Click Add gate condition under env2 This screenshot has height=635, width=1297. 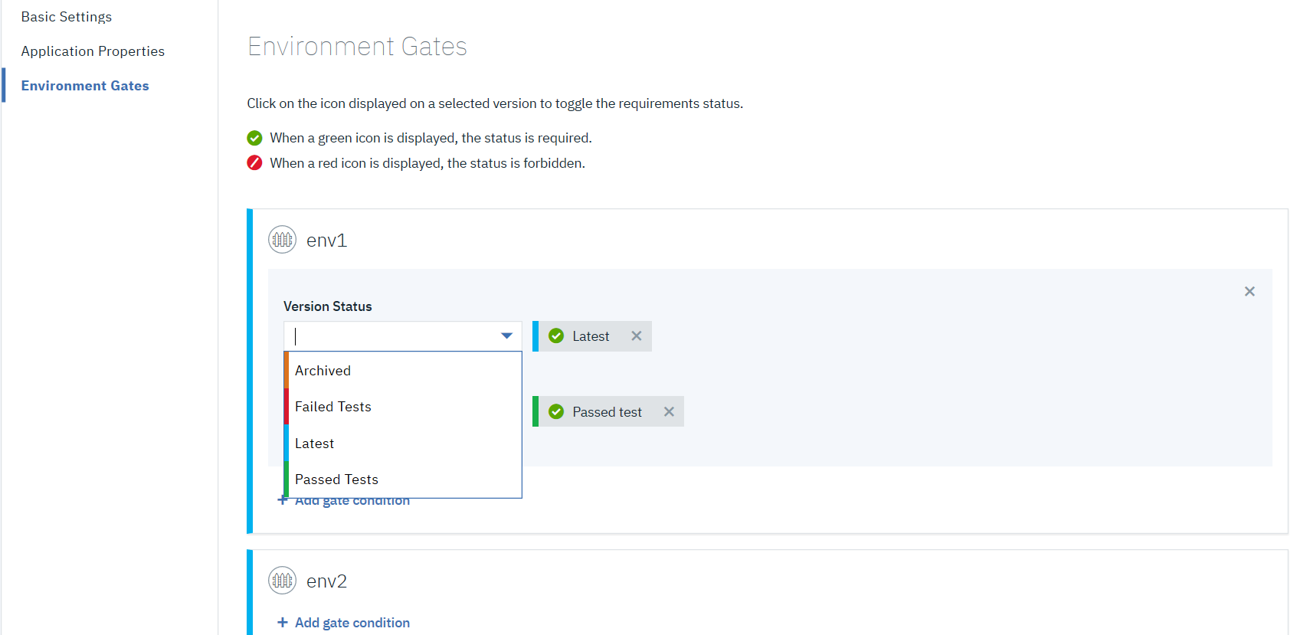(x=352, y=623)
